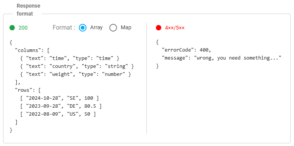Viewport: 294px width, 146px height.
Task: Click the time column definition line
Action: [69, 58]
